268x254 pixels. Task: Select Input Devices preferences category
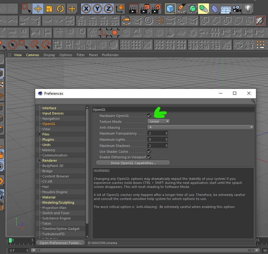coord(53,113)
